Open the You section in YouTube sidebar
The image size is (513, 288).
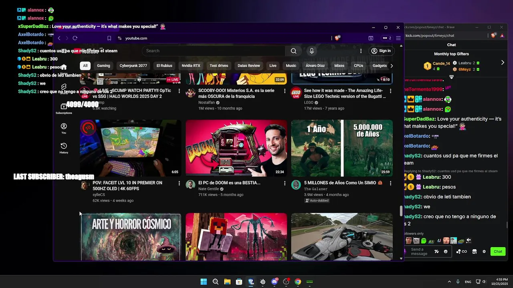64,128
